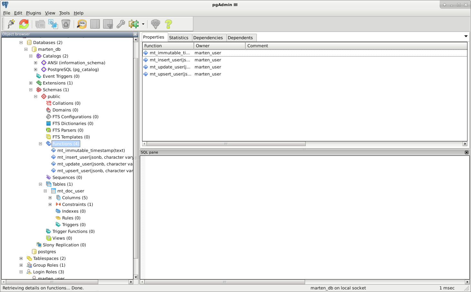471x292 pixels.
Task: Click the Collations (0) icon
Action: [x=49, y=103]
